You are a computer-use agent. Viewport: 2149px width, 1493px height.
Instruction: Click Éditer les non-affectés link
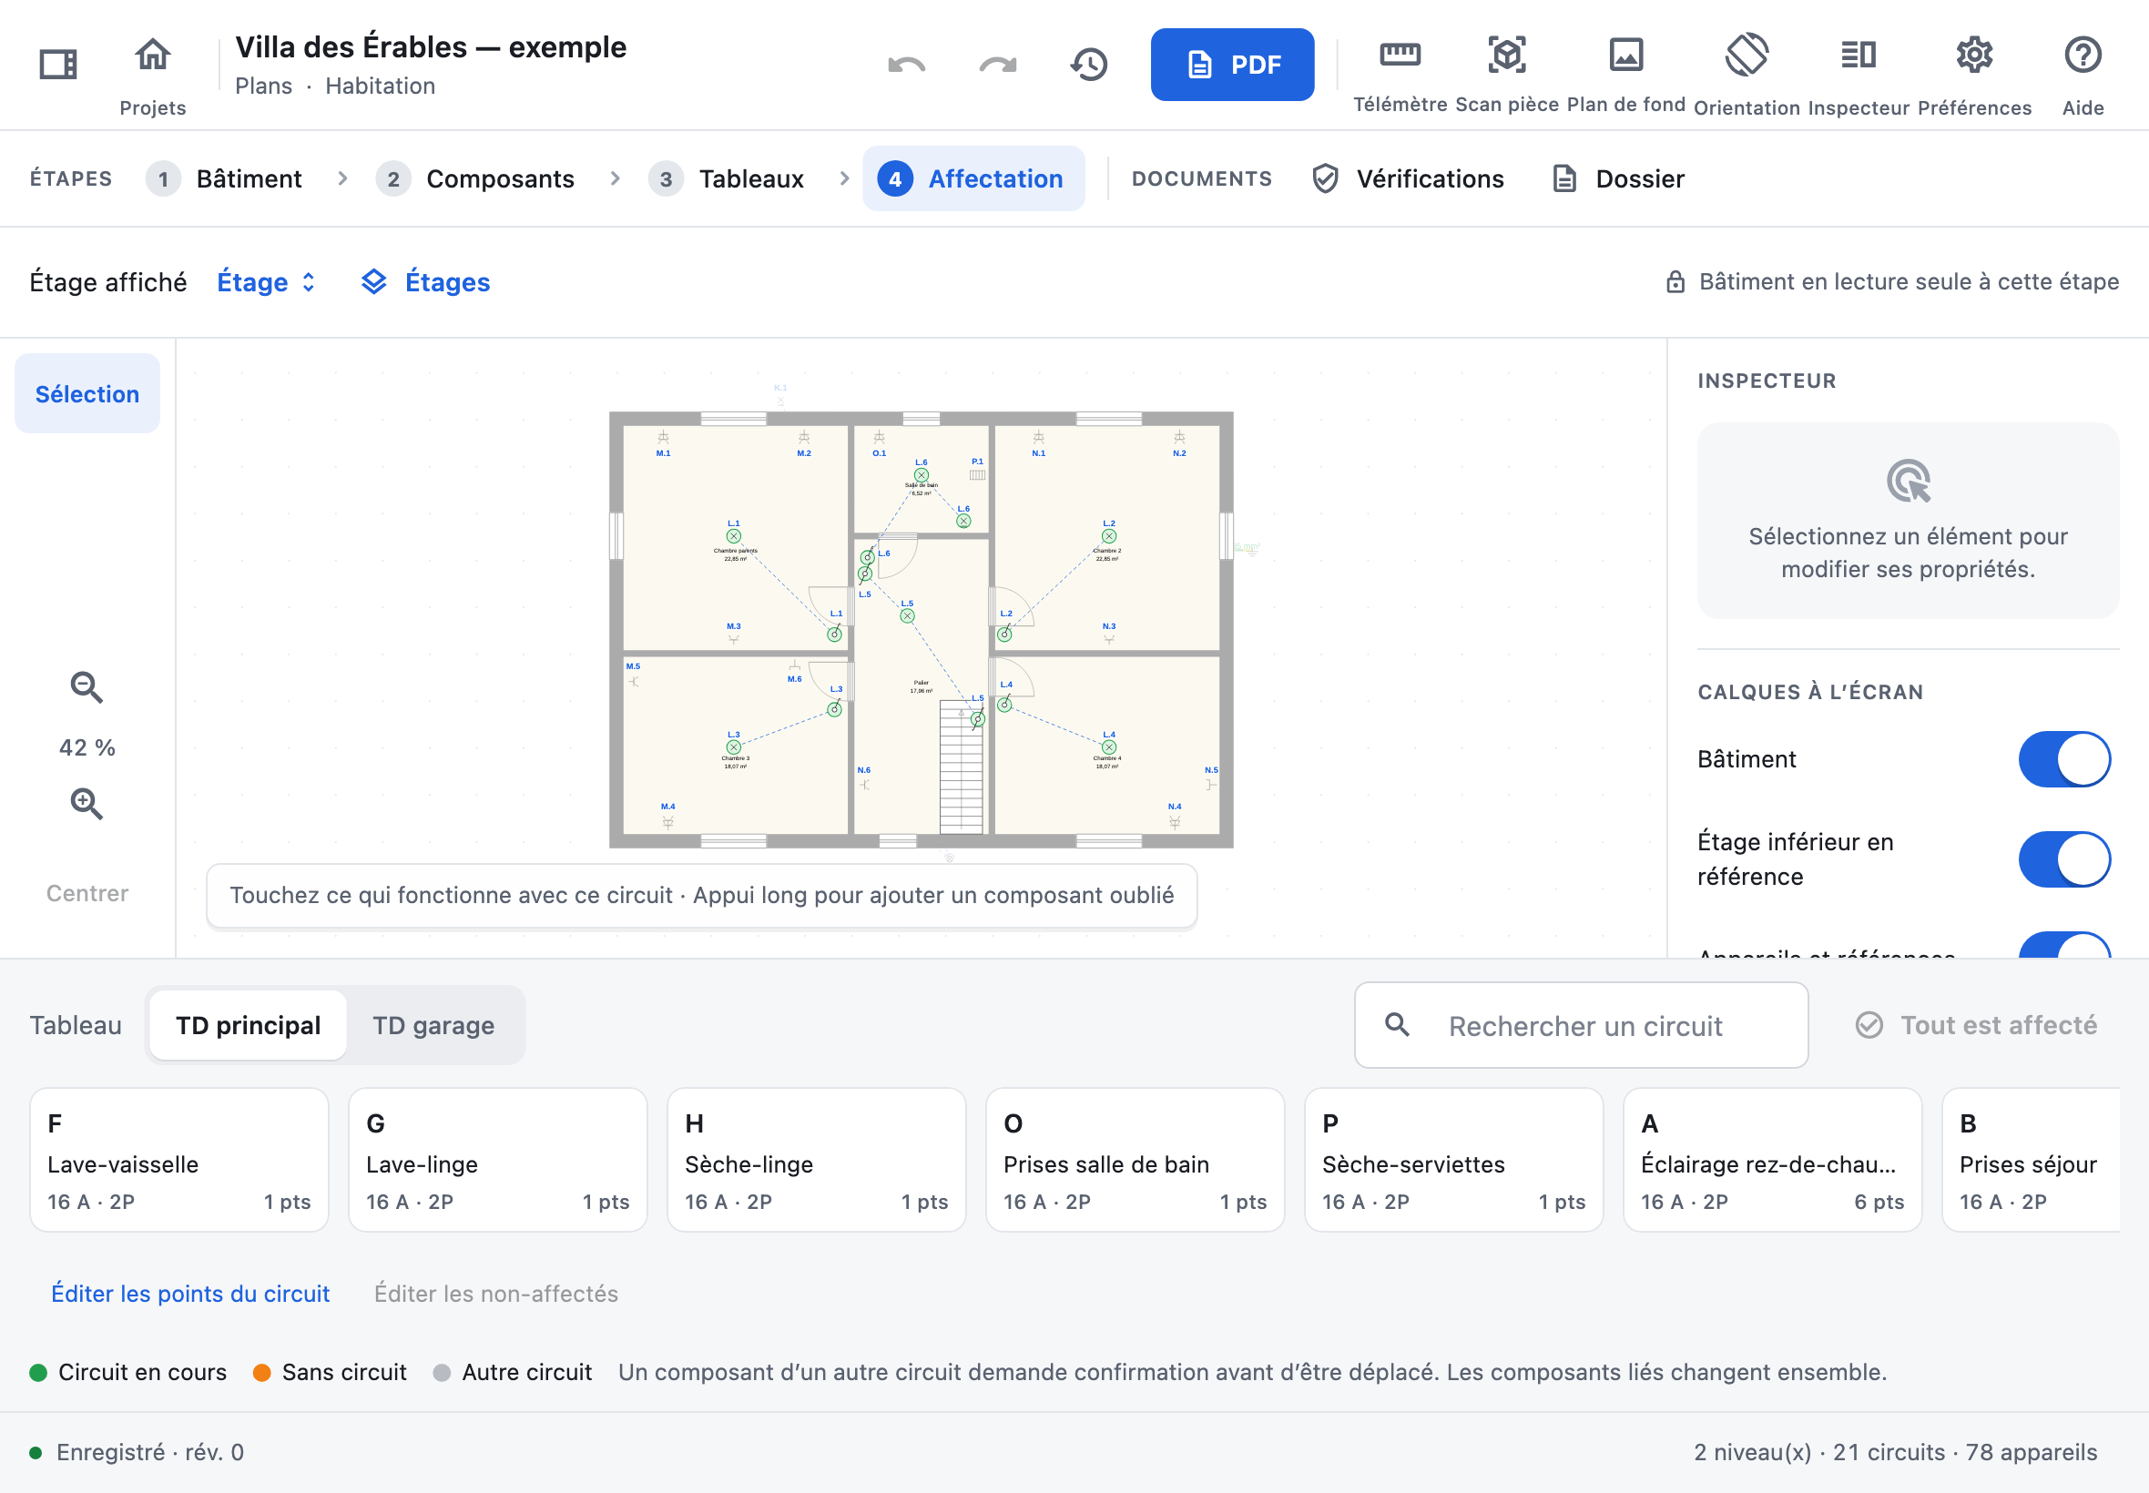tap(496, 1294)
